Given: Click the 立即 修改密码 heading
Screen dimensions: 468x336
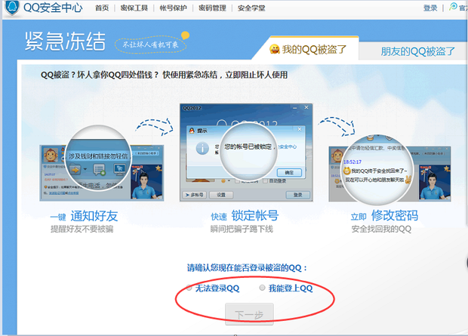Looking at the screenshot, I should click(x=384, y=216).
